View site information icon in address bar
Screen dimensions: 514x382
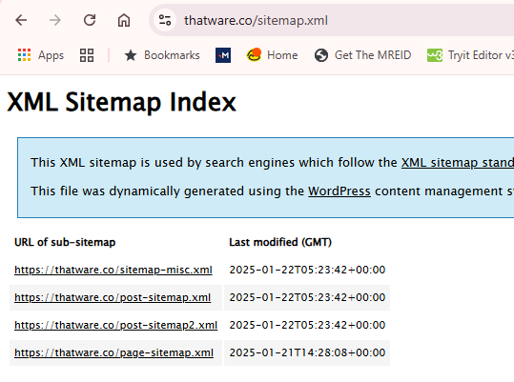[x=165, y=20]
